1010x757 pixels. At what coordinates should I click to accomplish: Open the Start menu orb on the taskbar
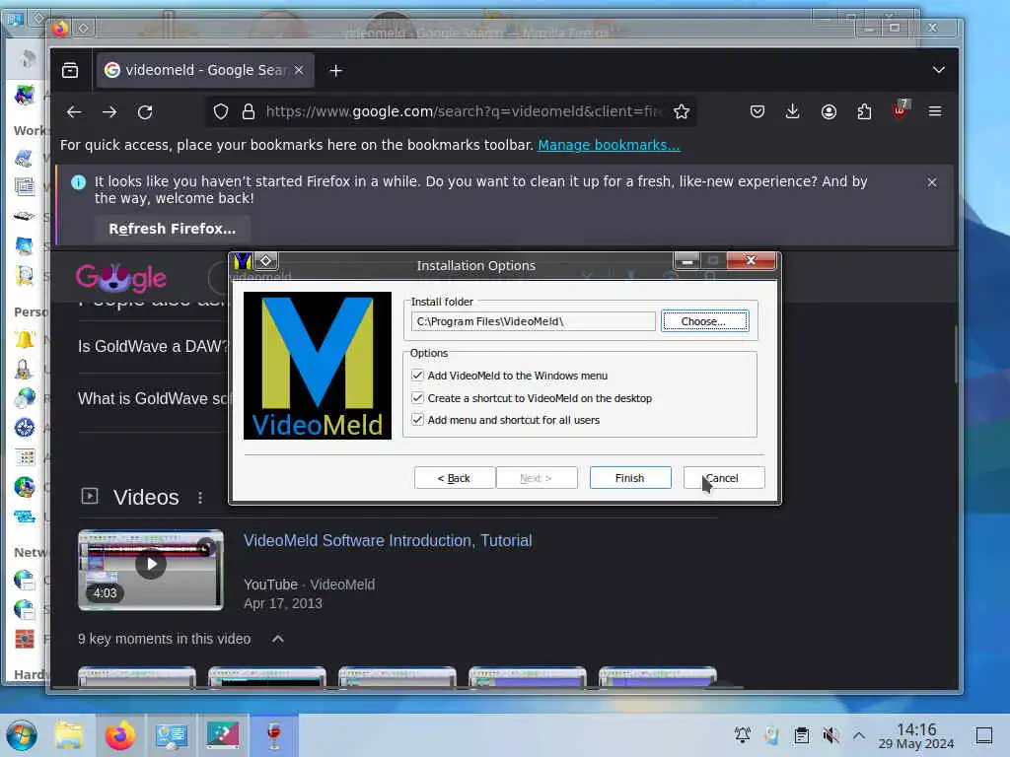click(x=22, y=735)
